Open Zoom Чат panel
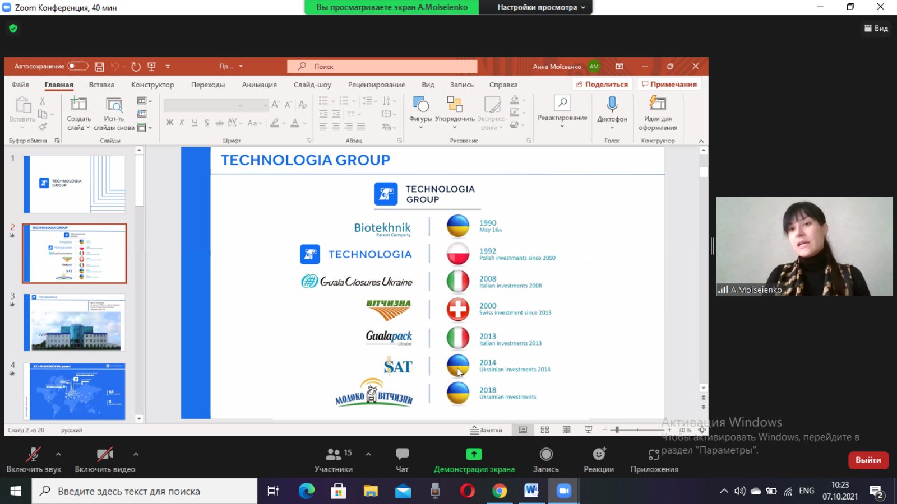 coord(402,460)
